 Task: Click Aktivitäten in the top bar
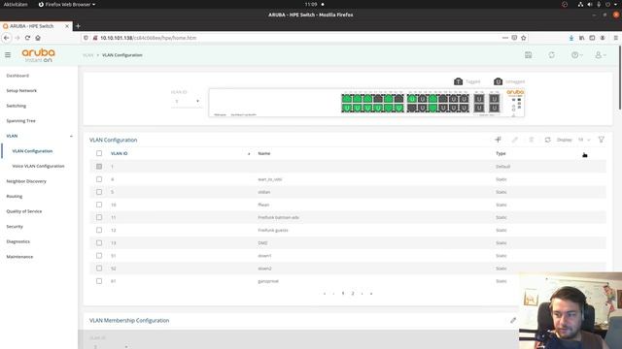pyautogui.click(x=16, y=4)
